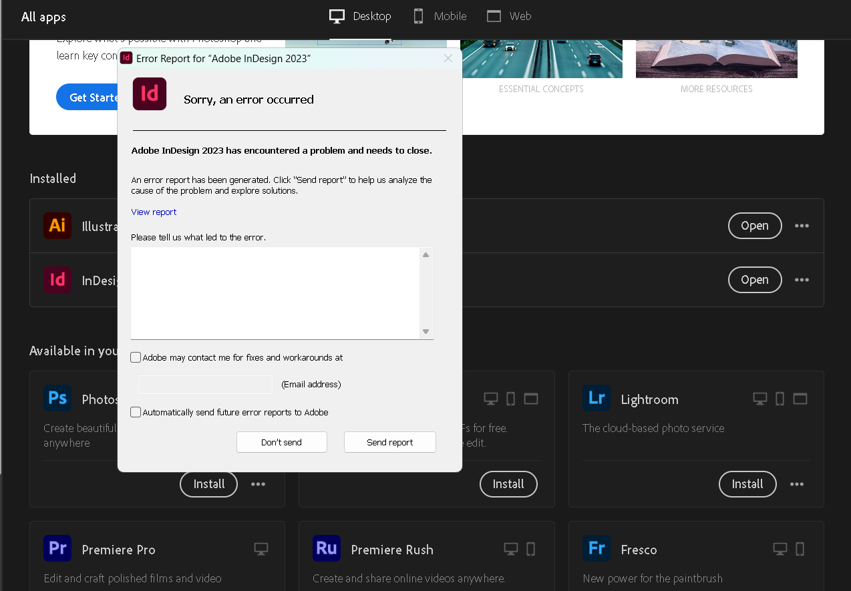851x591 pixels.
Task: Click the Photoshop Ps icon
Action: 57,397
